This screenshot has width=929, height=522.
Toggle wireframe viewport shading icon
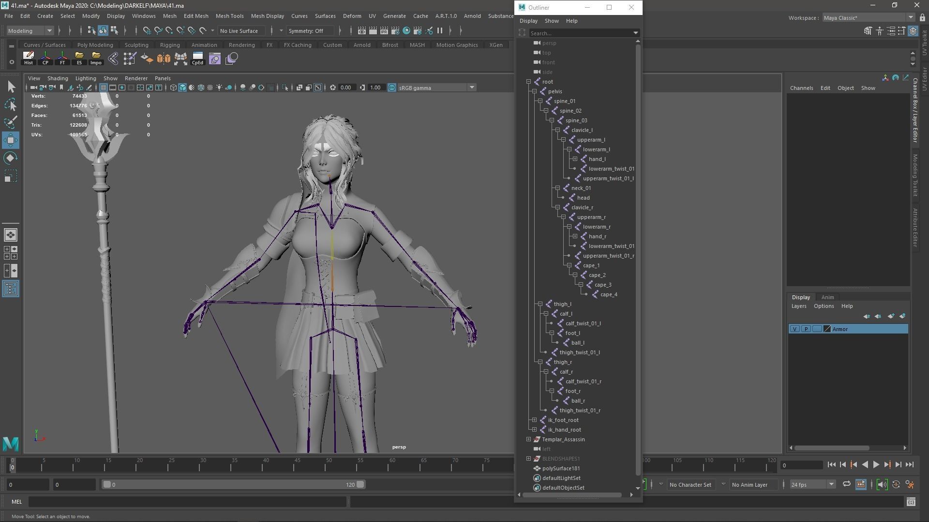click(x=173, y=87)
